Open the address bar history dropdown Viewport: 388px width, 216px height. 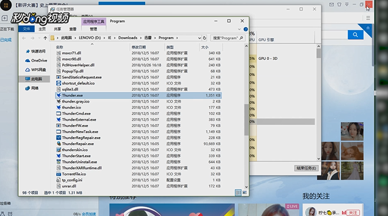pyautogui.click(x=199, y=38)
